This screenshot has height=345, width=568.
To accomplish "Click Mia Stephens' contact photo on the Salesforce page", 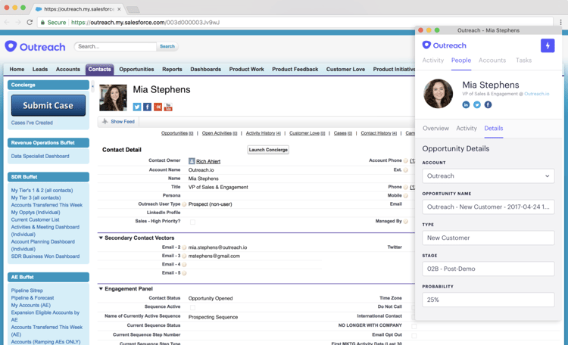I will coord(113,98).
